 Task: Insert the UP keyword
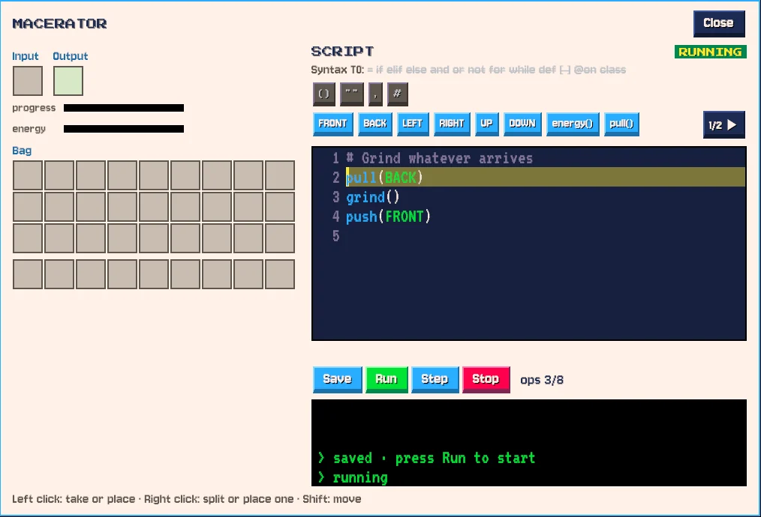click(487, 124)
